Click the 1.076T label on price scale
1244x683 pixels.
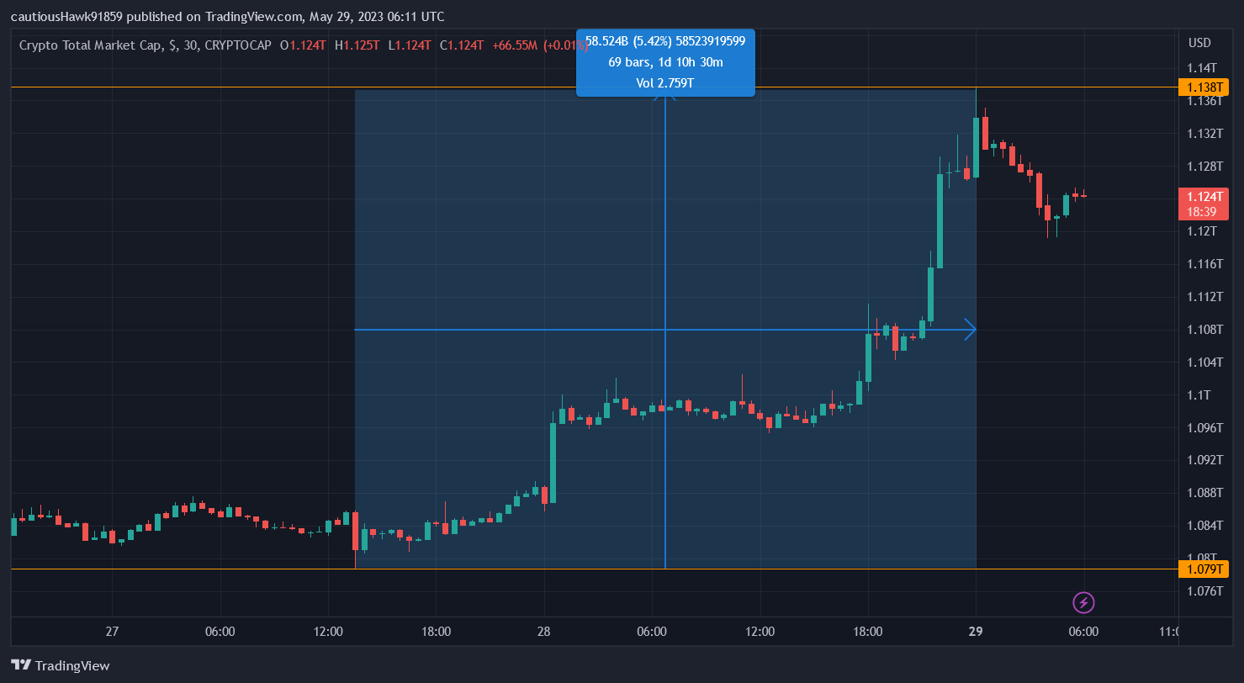(x=1204, y=591)
